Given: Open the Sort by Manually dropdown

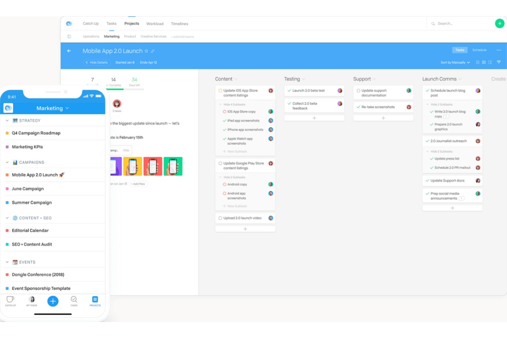Looking at the screenshot, I should (455, 63).
